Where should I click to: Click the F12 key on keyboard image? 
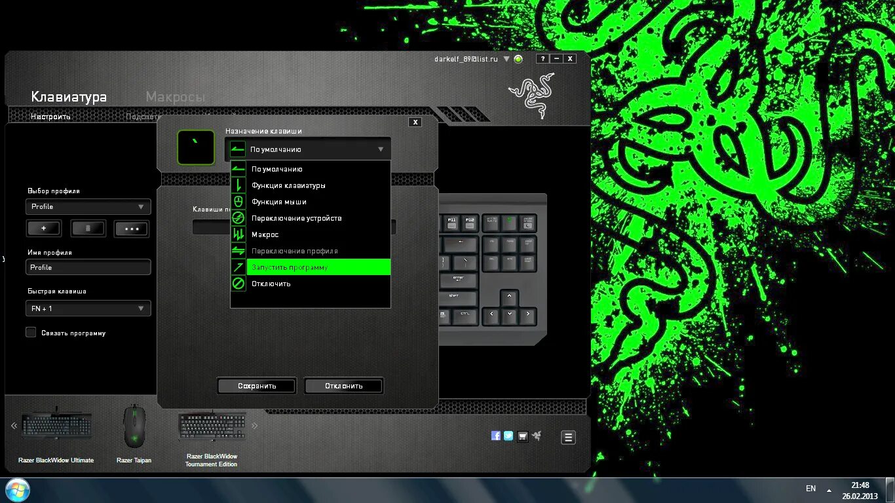tap(469, 223)
